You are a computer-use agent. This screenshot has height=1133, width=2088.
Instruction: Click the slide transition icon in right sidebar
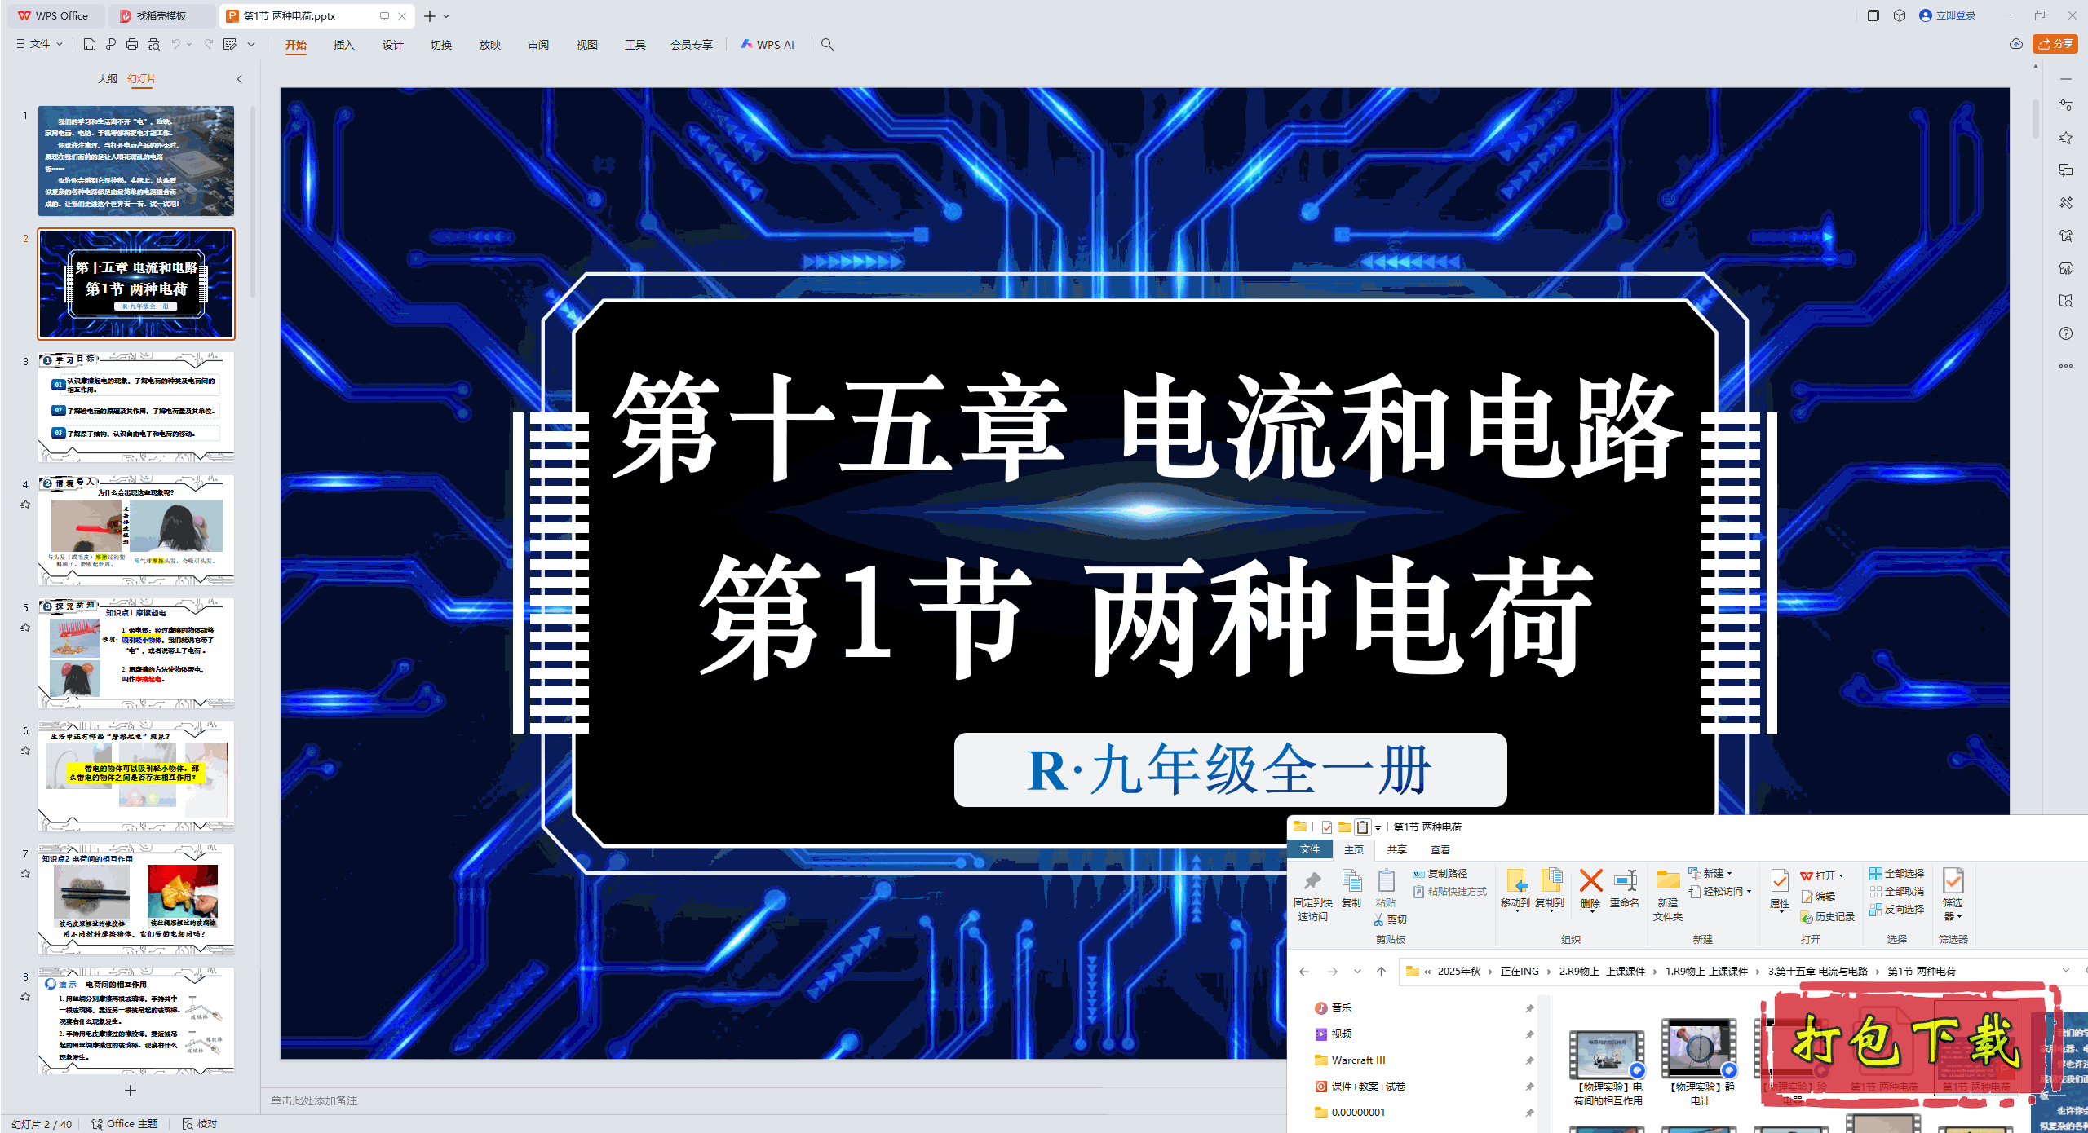(x=2065, y=170)
